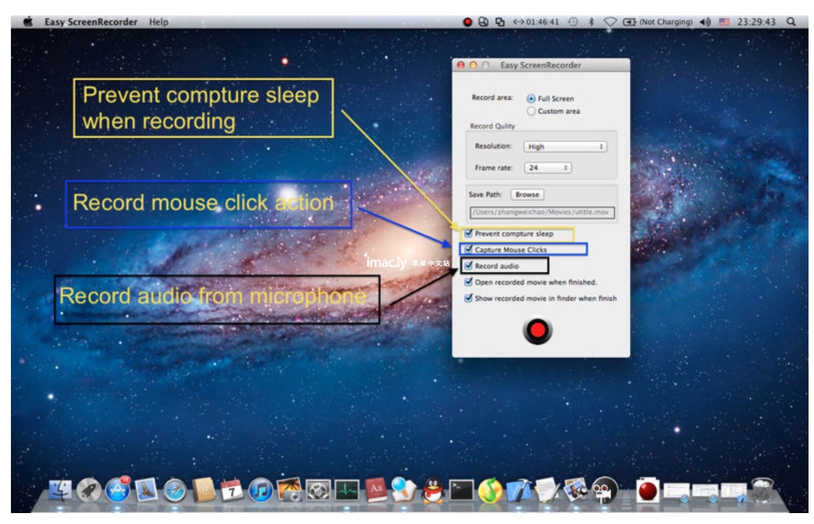Toggle Show recorded movie in finder checkbox
Image resolution: width=814 pixels, height=524 pixels.
click(x=468, y=298)
